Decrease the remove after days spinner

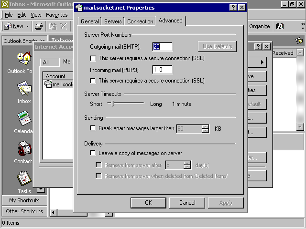pos(187,167)
